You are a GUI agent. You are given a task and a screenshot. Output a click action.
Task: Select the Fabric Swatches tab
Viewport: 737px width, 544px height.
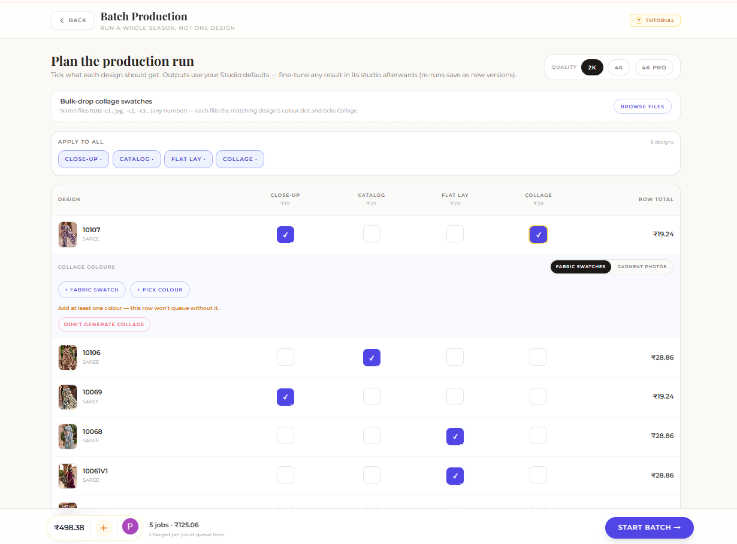[581, 267]
